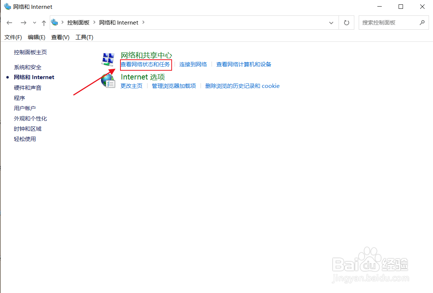Screen dimensions: 433x293
Task: Click the Control Panel icon in address bar
Action: 55,22
